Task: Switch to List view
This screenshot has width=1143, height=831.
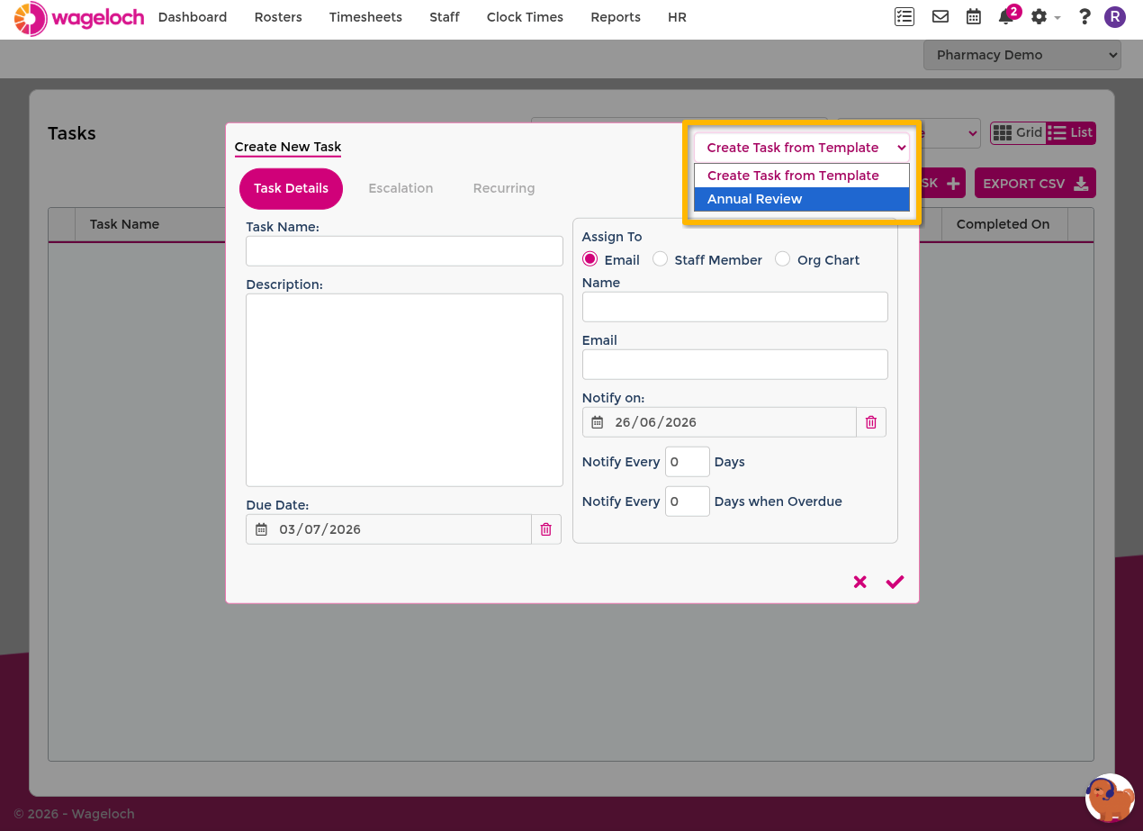Action: pyautogui.click(x=1070, y=132)
